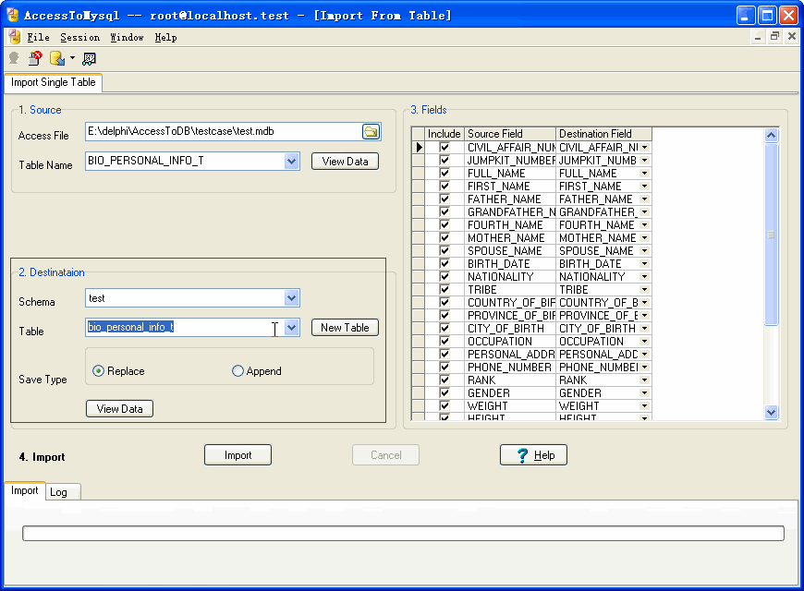Click the New Table button
This screenshot has width=804, height=591.
pyautogui.click(x=345, y=328)
